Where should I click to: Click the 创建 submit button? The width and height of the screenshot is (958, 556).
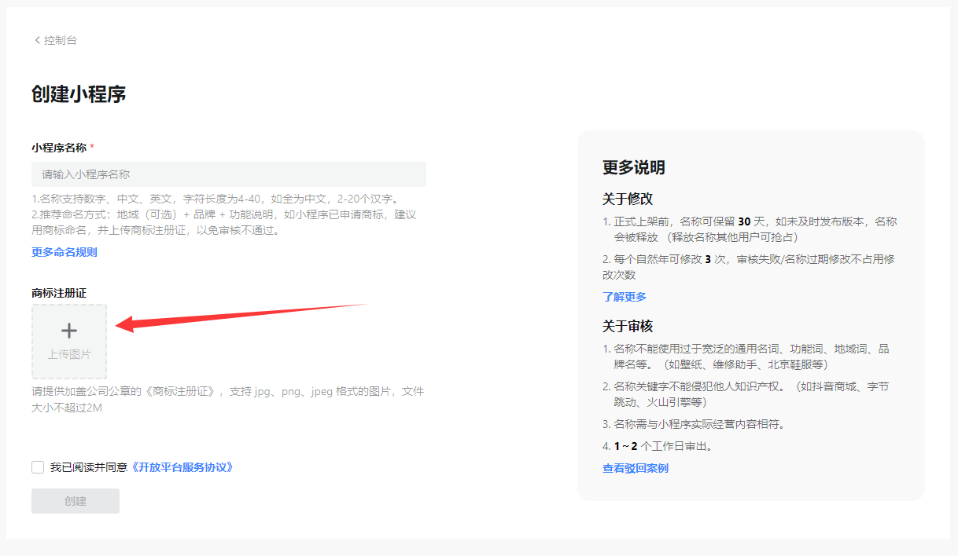click(x=75, y=500)
